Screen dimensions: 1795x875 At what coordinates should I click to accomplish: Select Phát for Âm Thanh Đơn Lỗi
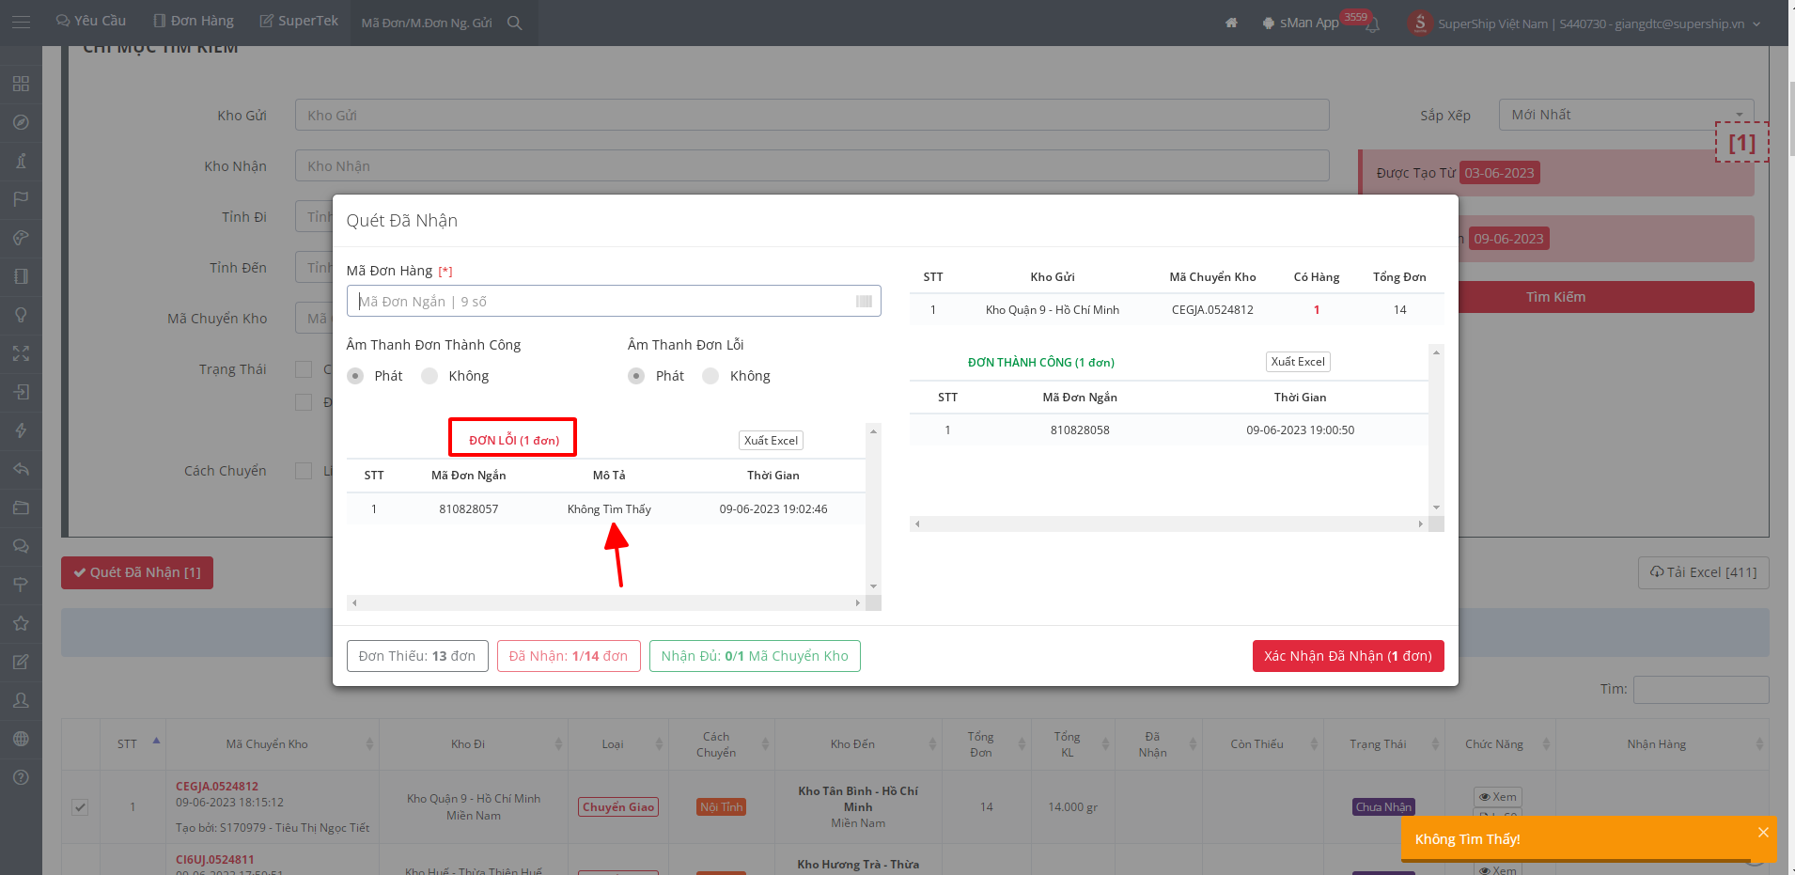click(636, 376)
